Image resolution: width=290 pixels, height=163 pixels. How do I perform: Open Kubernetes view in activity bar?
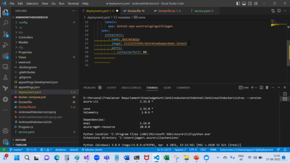pos(5,100)
